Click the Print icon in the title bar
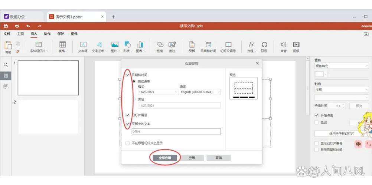Viewport: 372px width, 185px height. coord(17,26)
